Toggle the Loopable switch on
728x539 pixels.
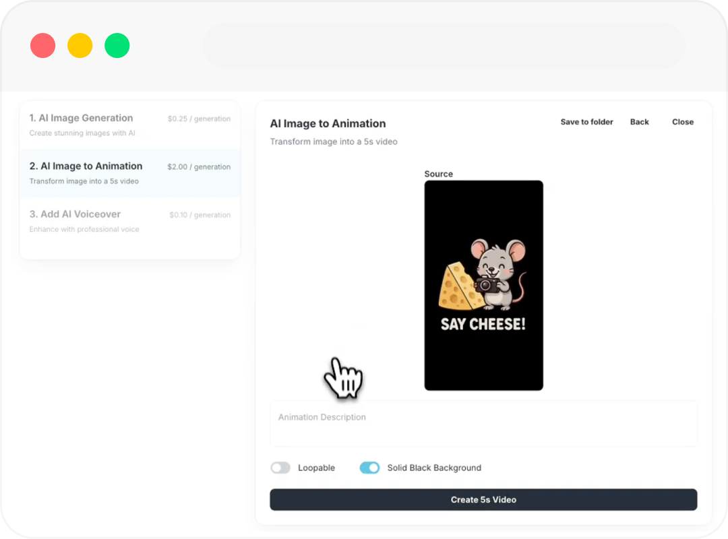point(280,468)
